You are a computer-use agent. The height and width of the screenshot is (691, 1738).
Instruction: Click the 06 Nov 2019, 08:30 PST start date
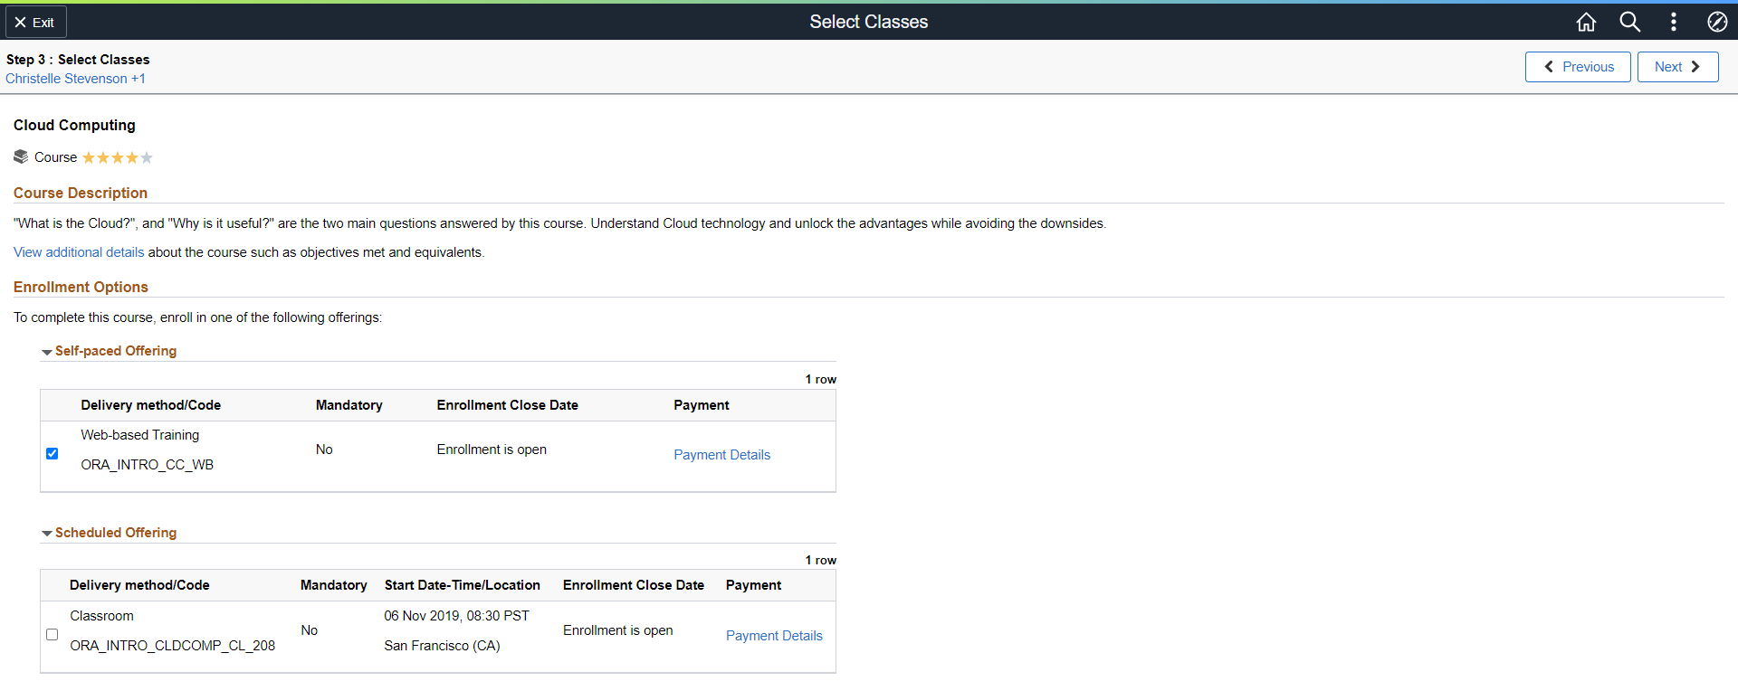(x=456, y=616)
